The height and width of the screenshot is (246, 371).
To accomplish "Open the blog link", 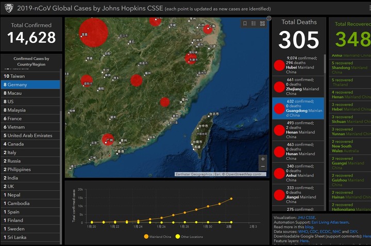I will tap(309, 227).
